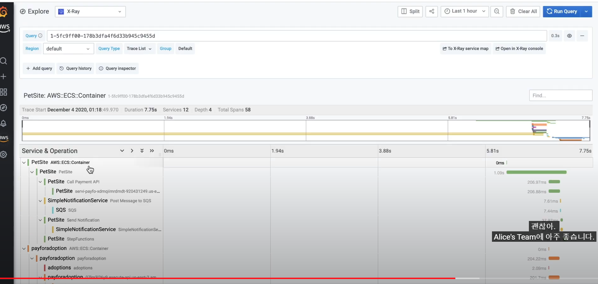Open the Trace List query type dropdown
This screenshot has width=598, height=284.
[139, 49]
